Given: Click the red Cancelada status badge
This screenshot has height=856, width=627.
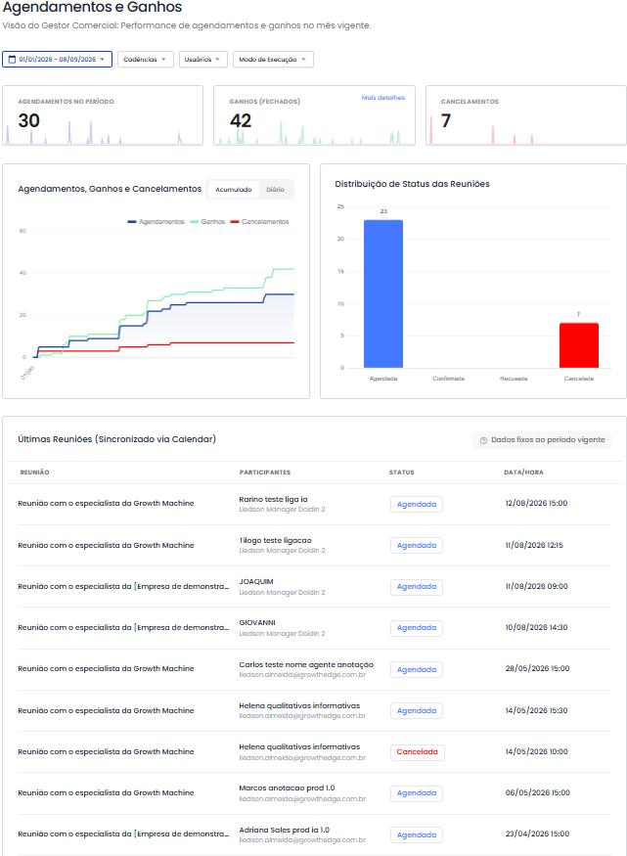Looking at the screenshot, I should 417,752.
